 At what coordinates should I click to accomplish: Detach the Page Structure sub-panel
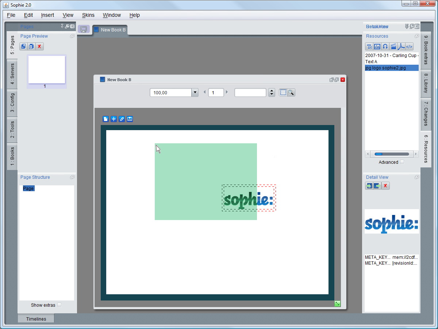coord(72,177)
